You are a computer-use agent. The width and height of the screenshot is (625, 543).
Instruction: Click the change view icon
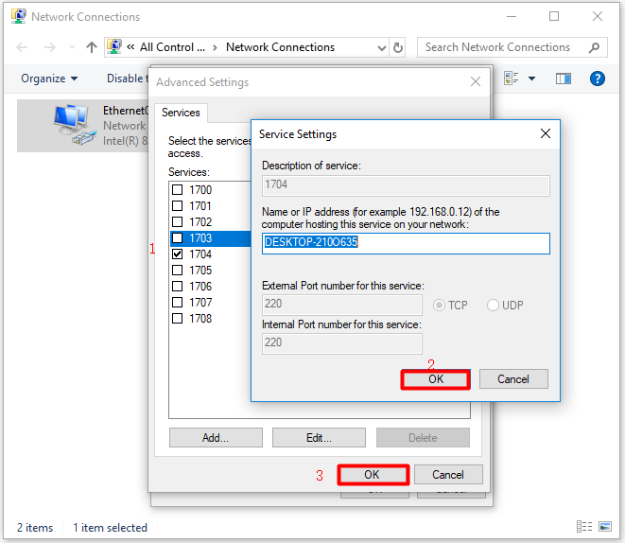click(511, 79)
